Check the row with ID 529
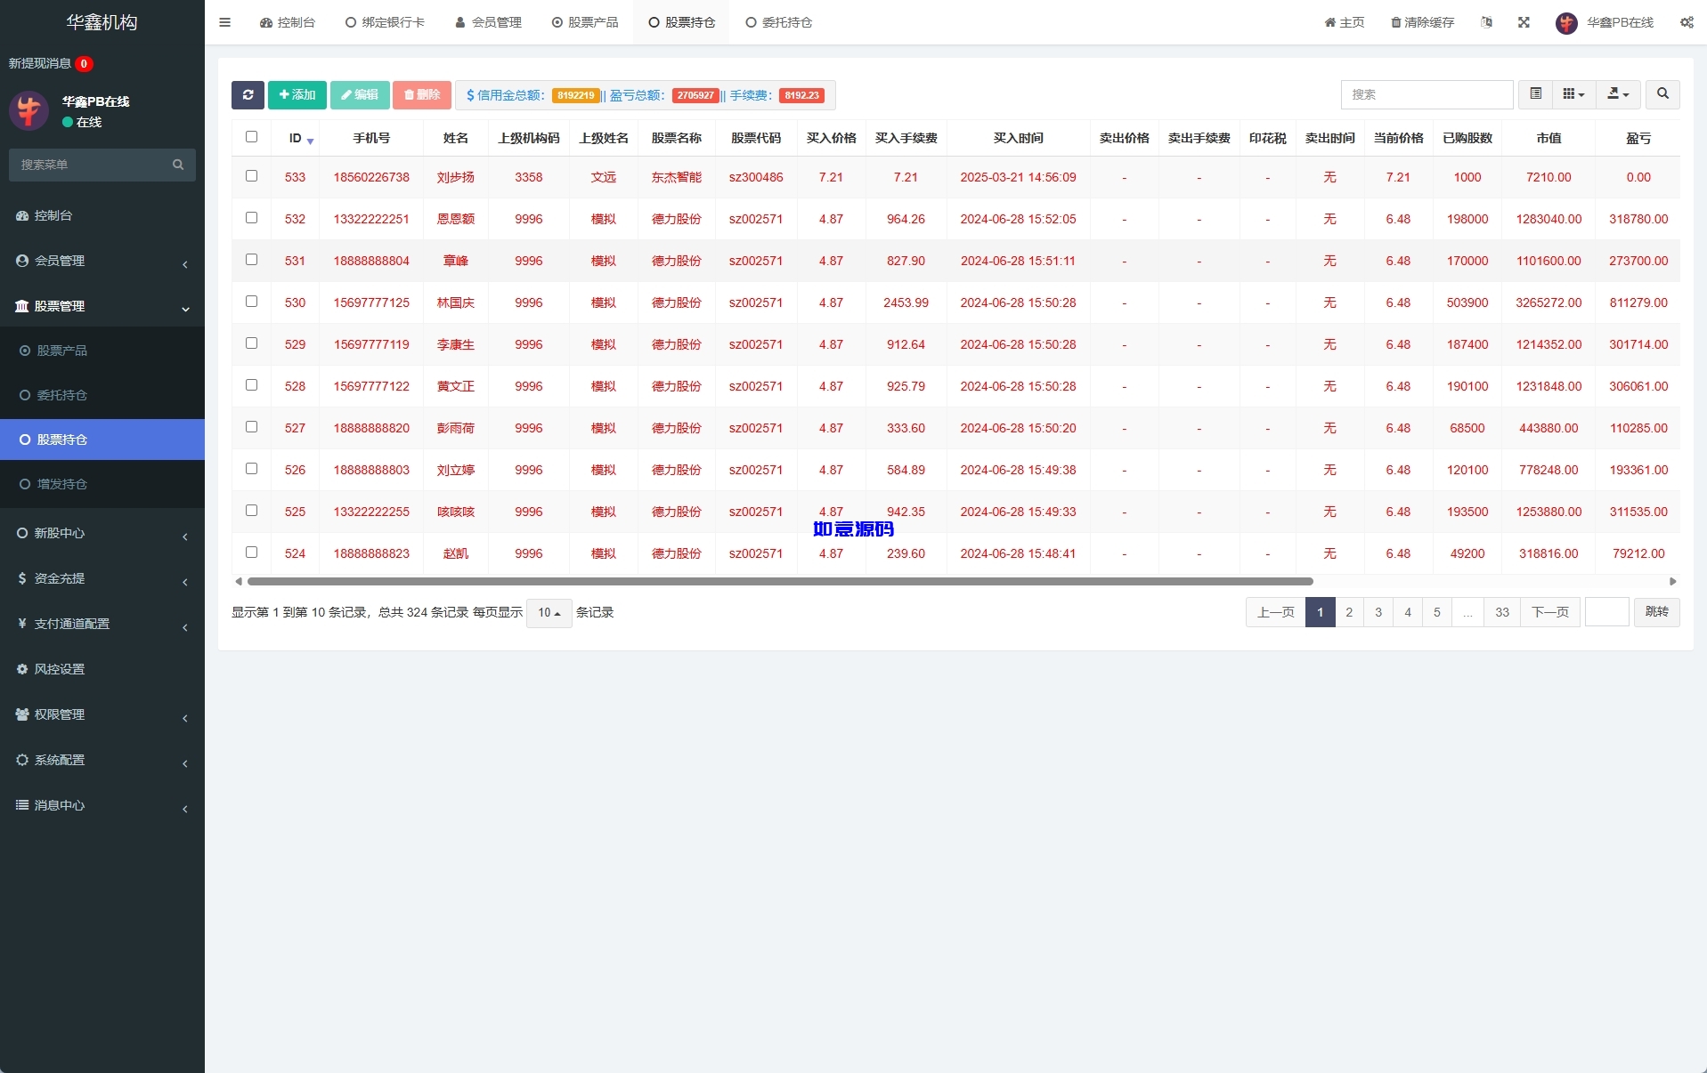The image size is (1707, 1073). (251, 343)
